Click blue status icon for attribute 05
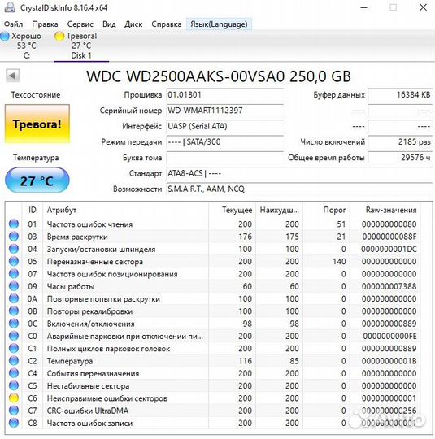 [x=14, y=262]
